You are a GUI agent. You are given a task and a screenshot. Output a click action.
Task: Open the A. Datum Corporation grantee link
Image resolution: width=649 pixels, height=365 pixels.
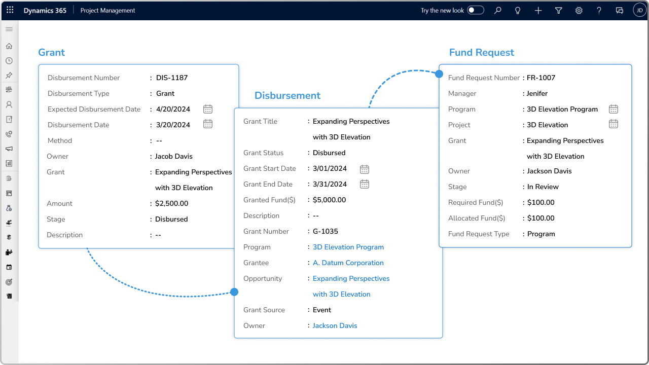(348, 263)
